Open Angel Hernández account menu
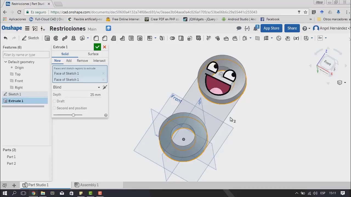This screenshot has width=351, height=197. (x=332, y=28)
